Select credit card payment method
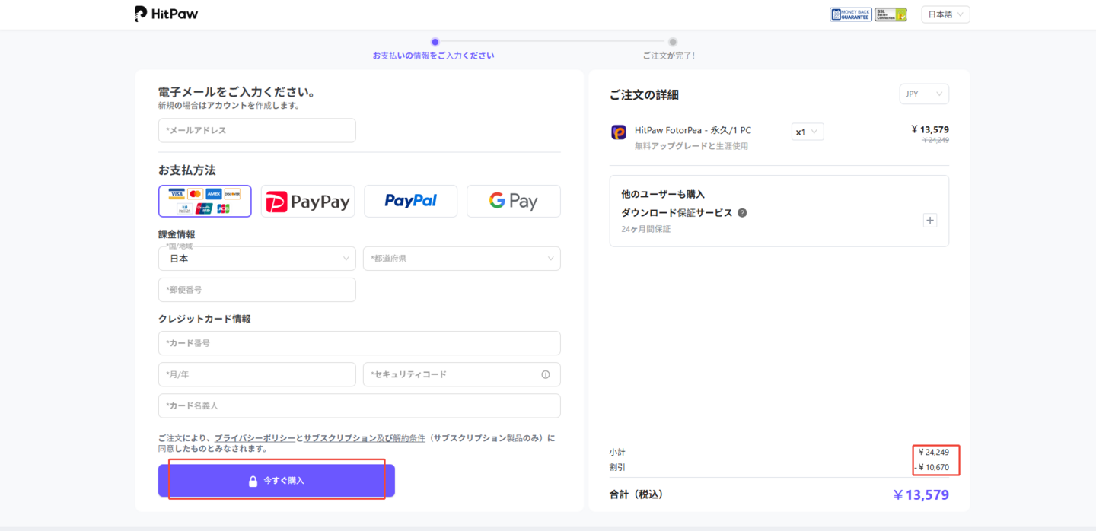This screenshot has height=531, width=1096. [x=205, y=201]
